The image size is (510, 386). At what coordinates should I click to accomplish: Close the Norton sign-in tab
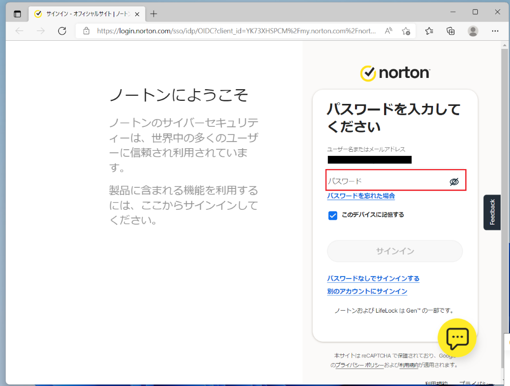137,14
